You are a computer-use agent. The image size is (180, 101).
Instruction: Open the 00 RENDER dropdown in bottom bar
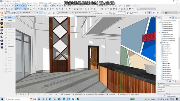coord(112,94)
